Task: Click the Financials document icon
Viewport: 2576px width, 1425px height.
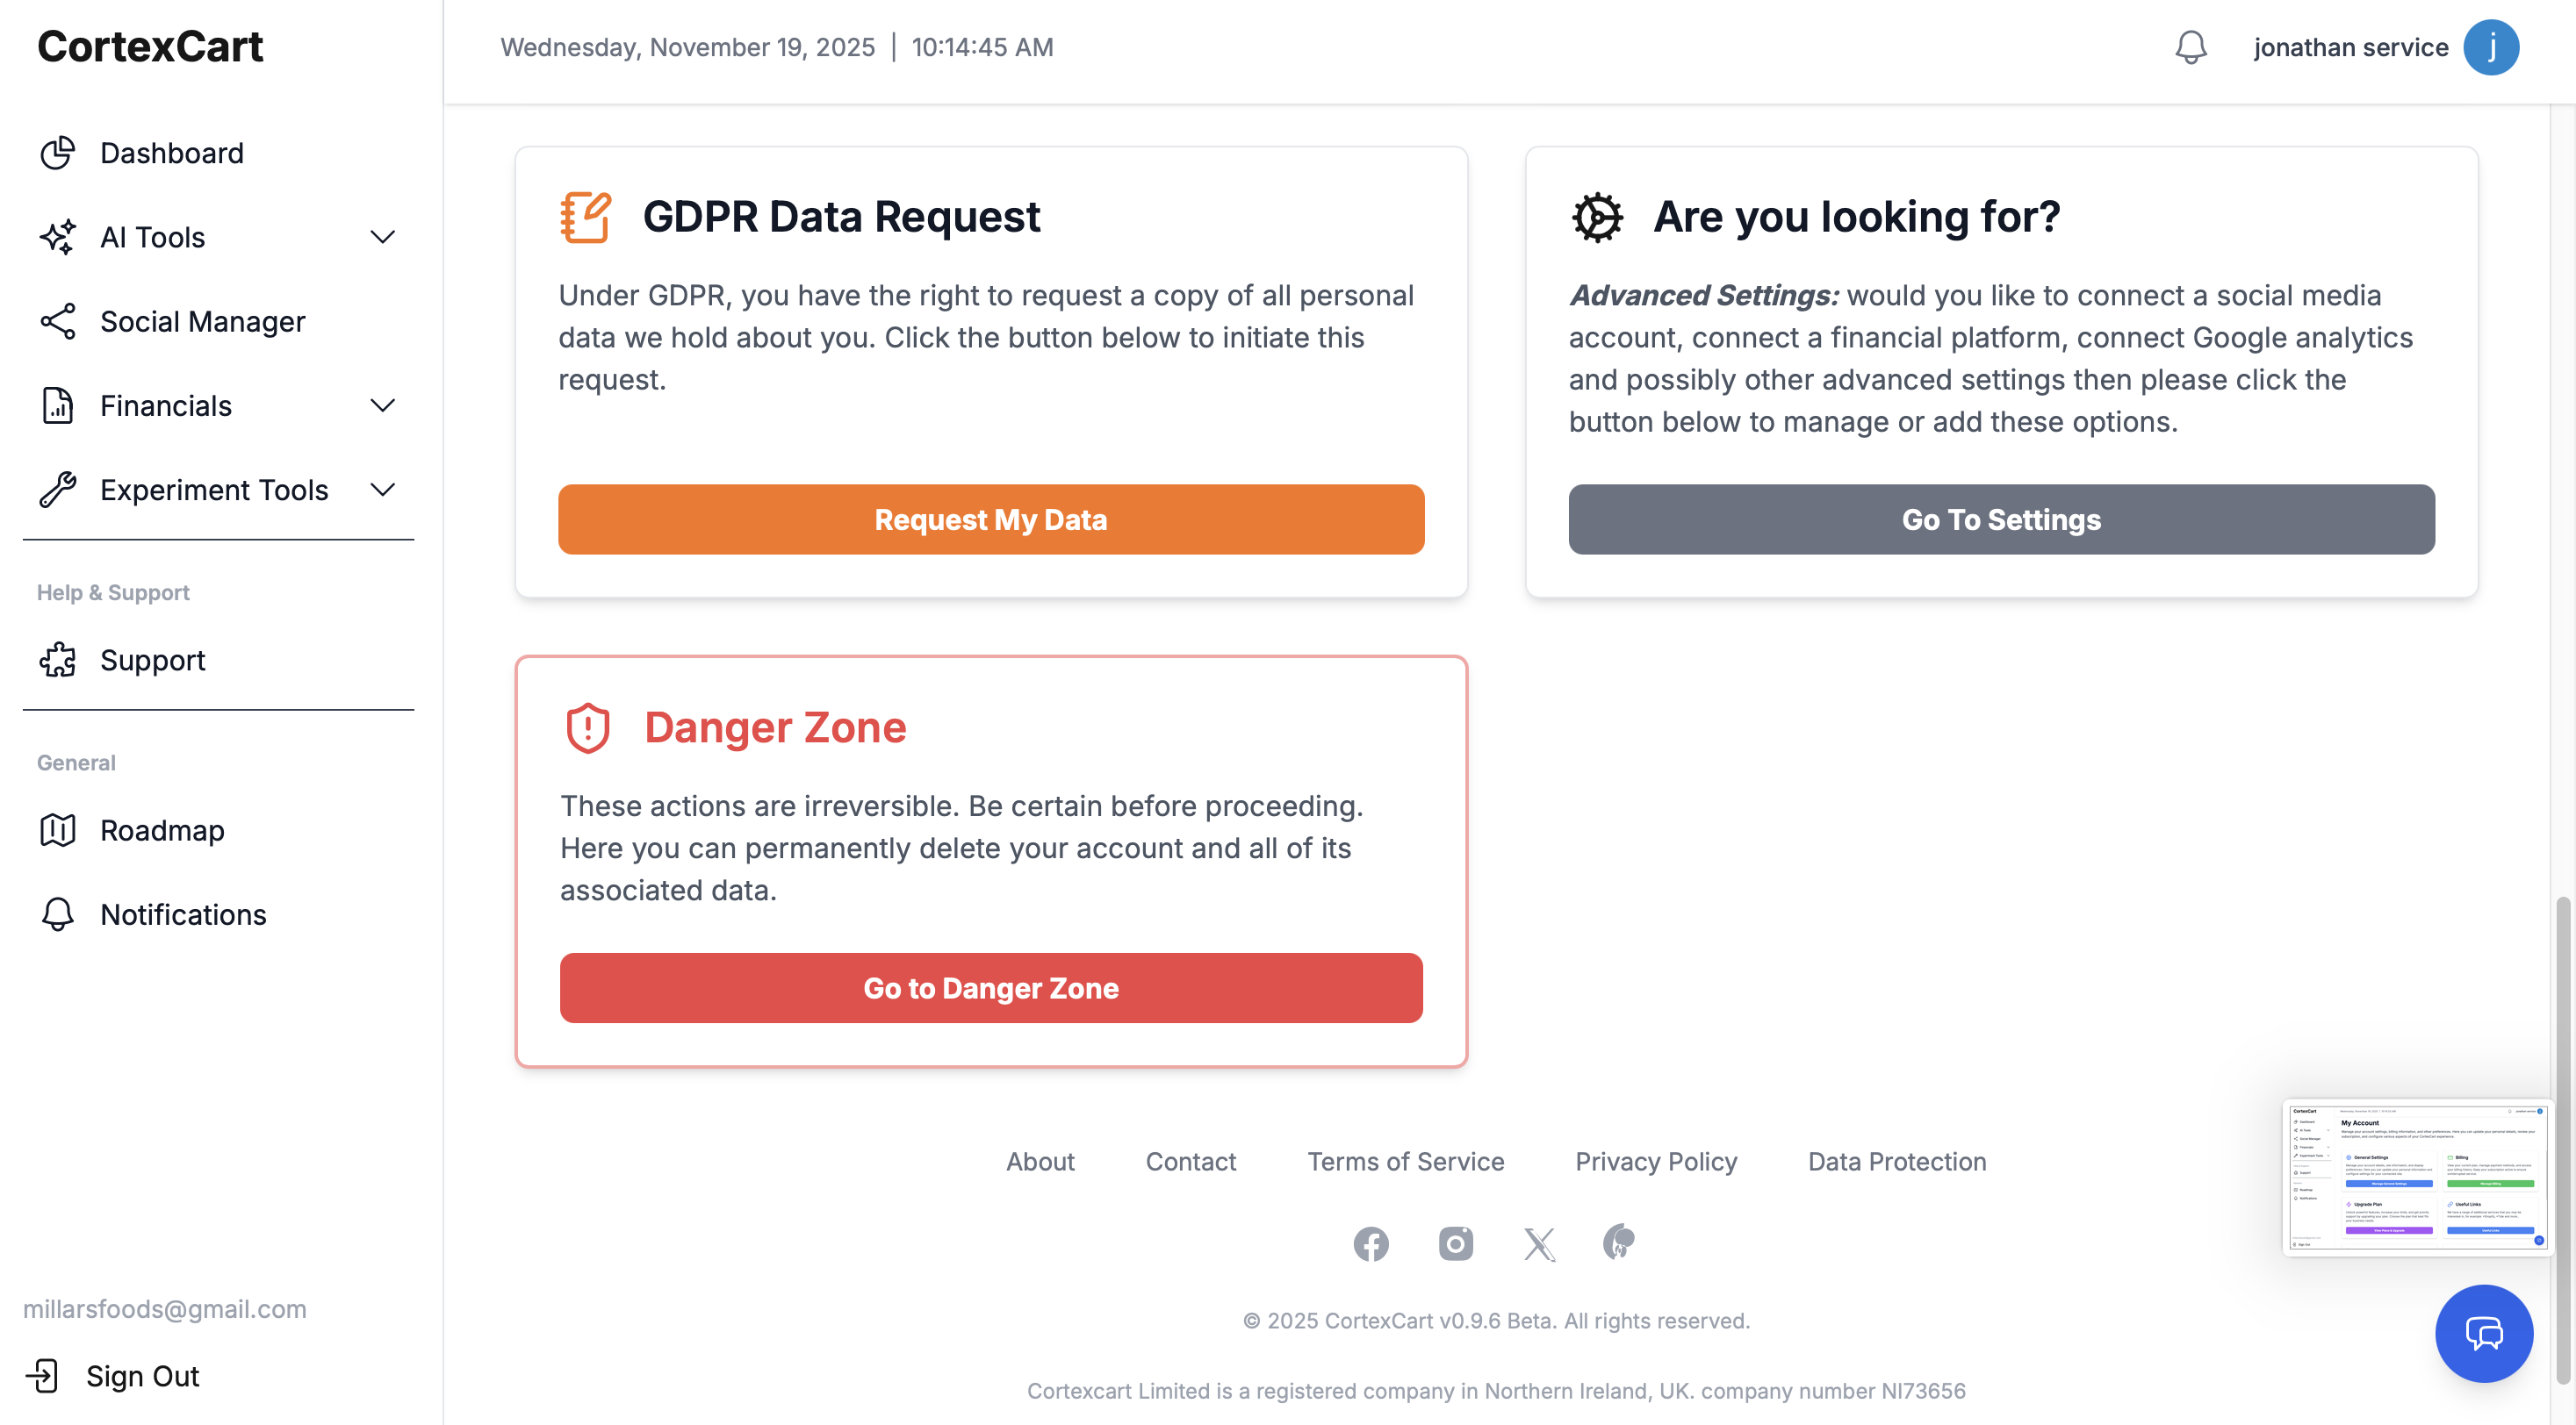Action: click(x=57, y=405)
